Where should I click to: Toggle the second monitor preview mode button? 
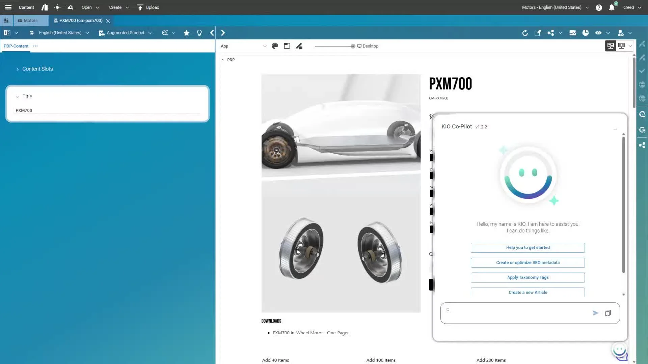click(621, 46)
